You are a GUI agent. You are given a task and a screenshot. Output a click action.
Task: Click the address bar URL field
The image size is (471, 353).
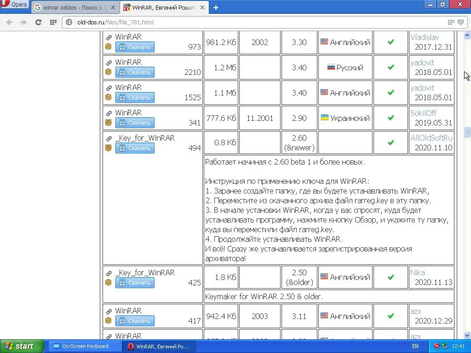tap(258, 22)
